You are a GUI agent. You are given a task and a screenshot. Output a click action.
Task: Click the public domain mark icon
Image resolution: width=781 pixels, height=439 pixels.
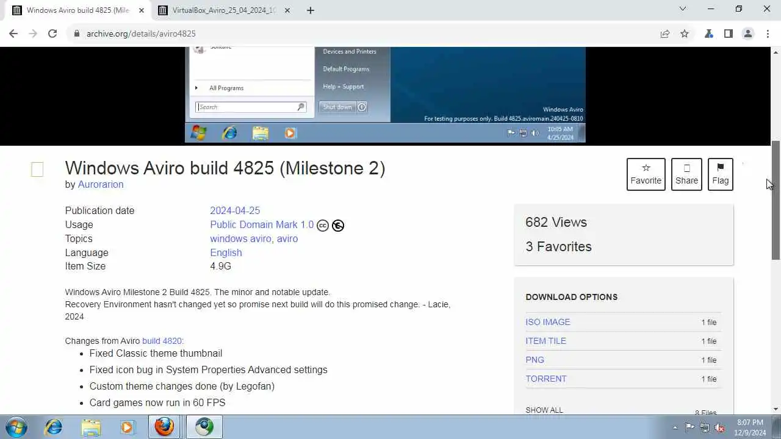338,226
